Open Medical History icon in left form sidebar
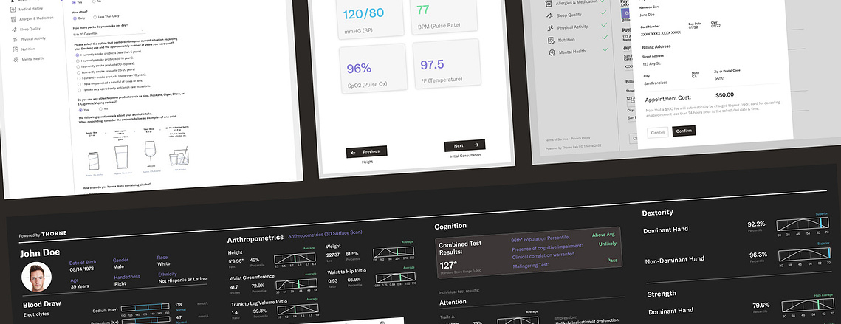Screen dimensions: 841x324 [13, 9]
